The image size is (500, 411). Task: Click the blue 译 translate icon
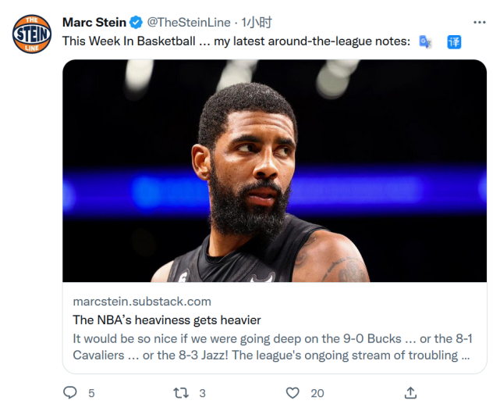pyautogui.click(x=454, y=42)
